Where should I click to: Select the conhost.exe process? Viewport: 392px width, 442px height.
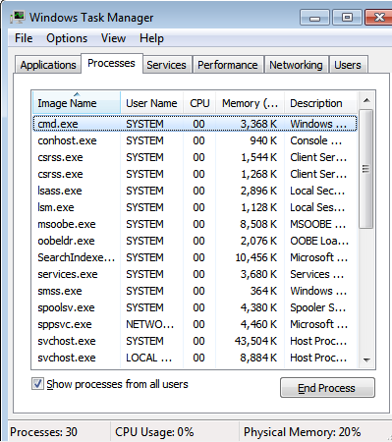[x=195, y=140]
